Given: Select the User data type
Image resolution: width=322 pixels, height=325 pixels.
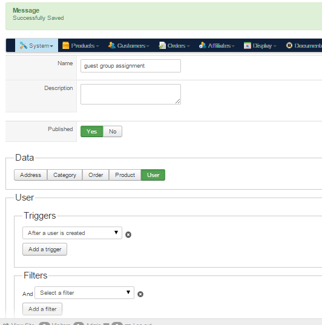Looking at the screenshot, I should point(153,175).
